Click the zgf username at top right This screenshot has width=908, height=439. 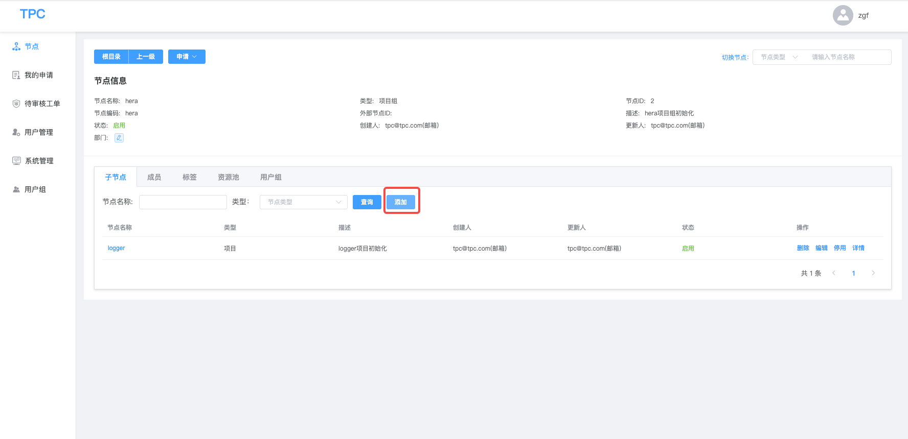click(863, 16)
